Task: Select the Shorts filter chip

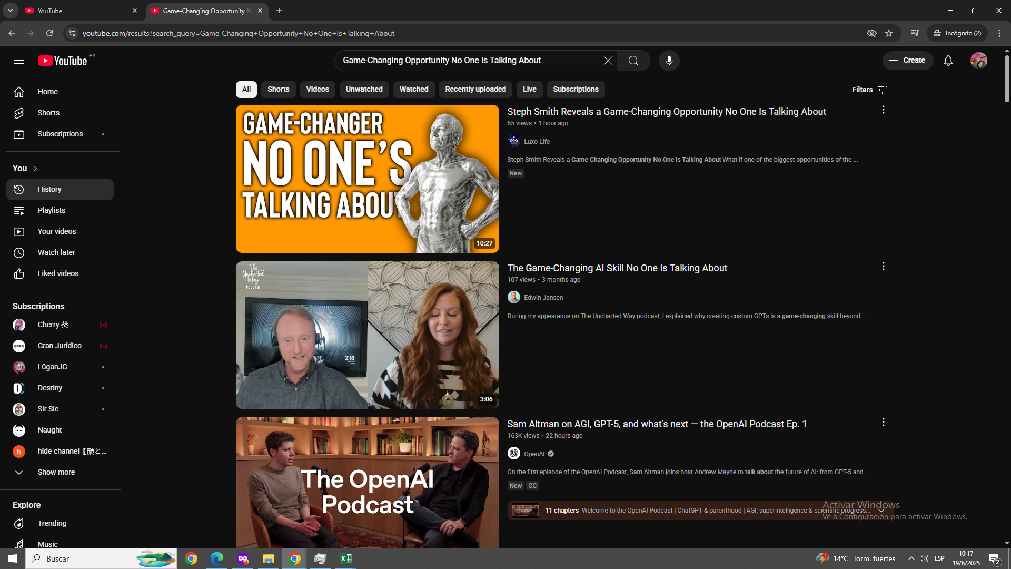Action: (x=279, y=90)
